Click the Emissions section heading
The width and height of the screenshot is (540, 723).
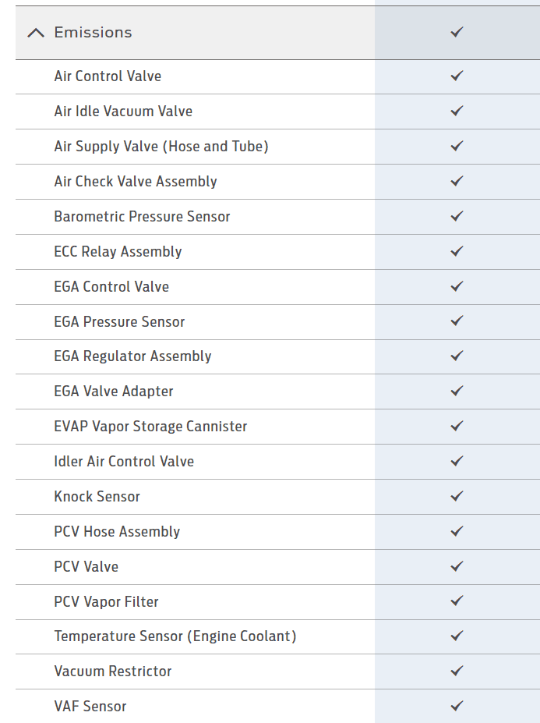[x=93, y=32]
